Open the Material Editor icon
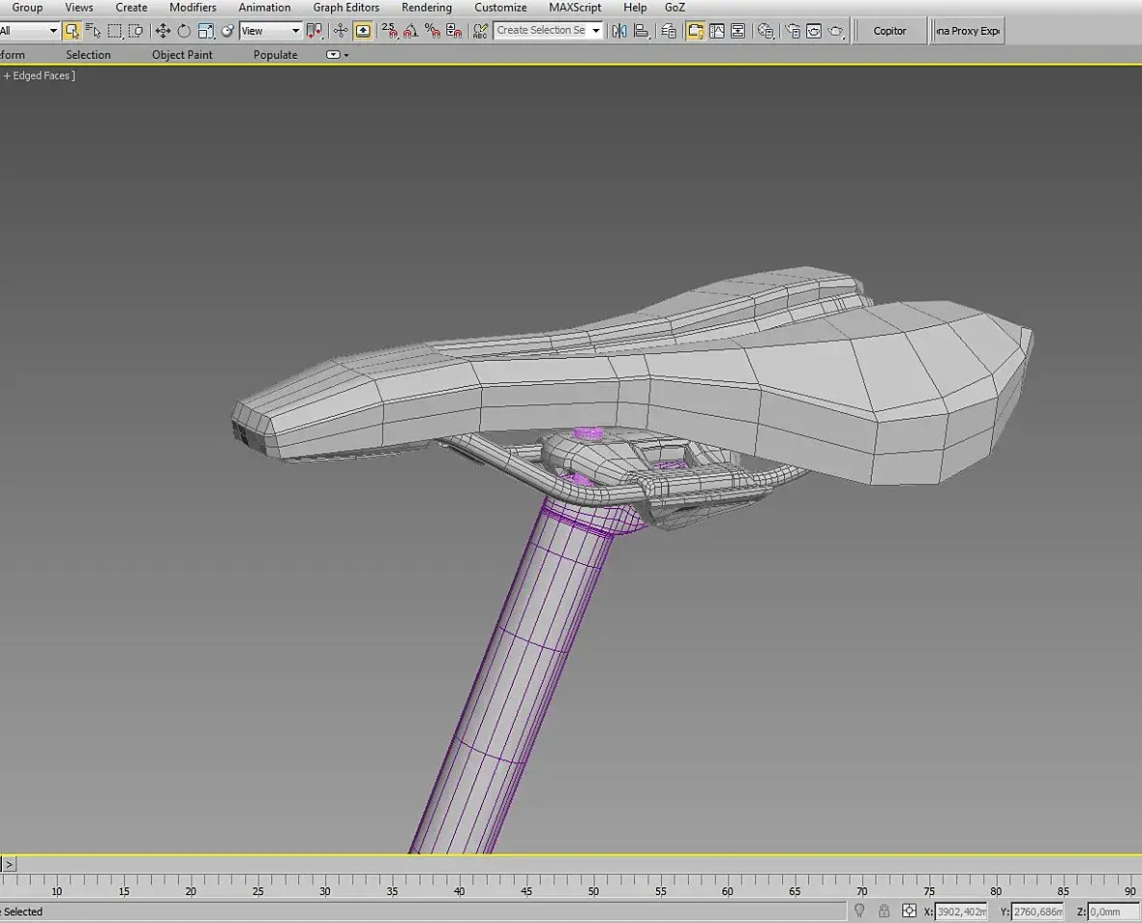The height and width of the screenshot is (923, 1142). click(766, 31)
